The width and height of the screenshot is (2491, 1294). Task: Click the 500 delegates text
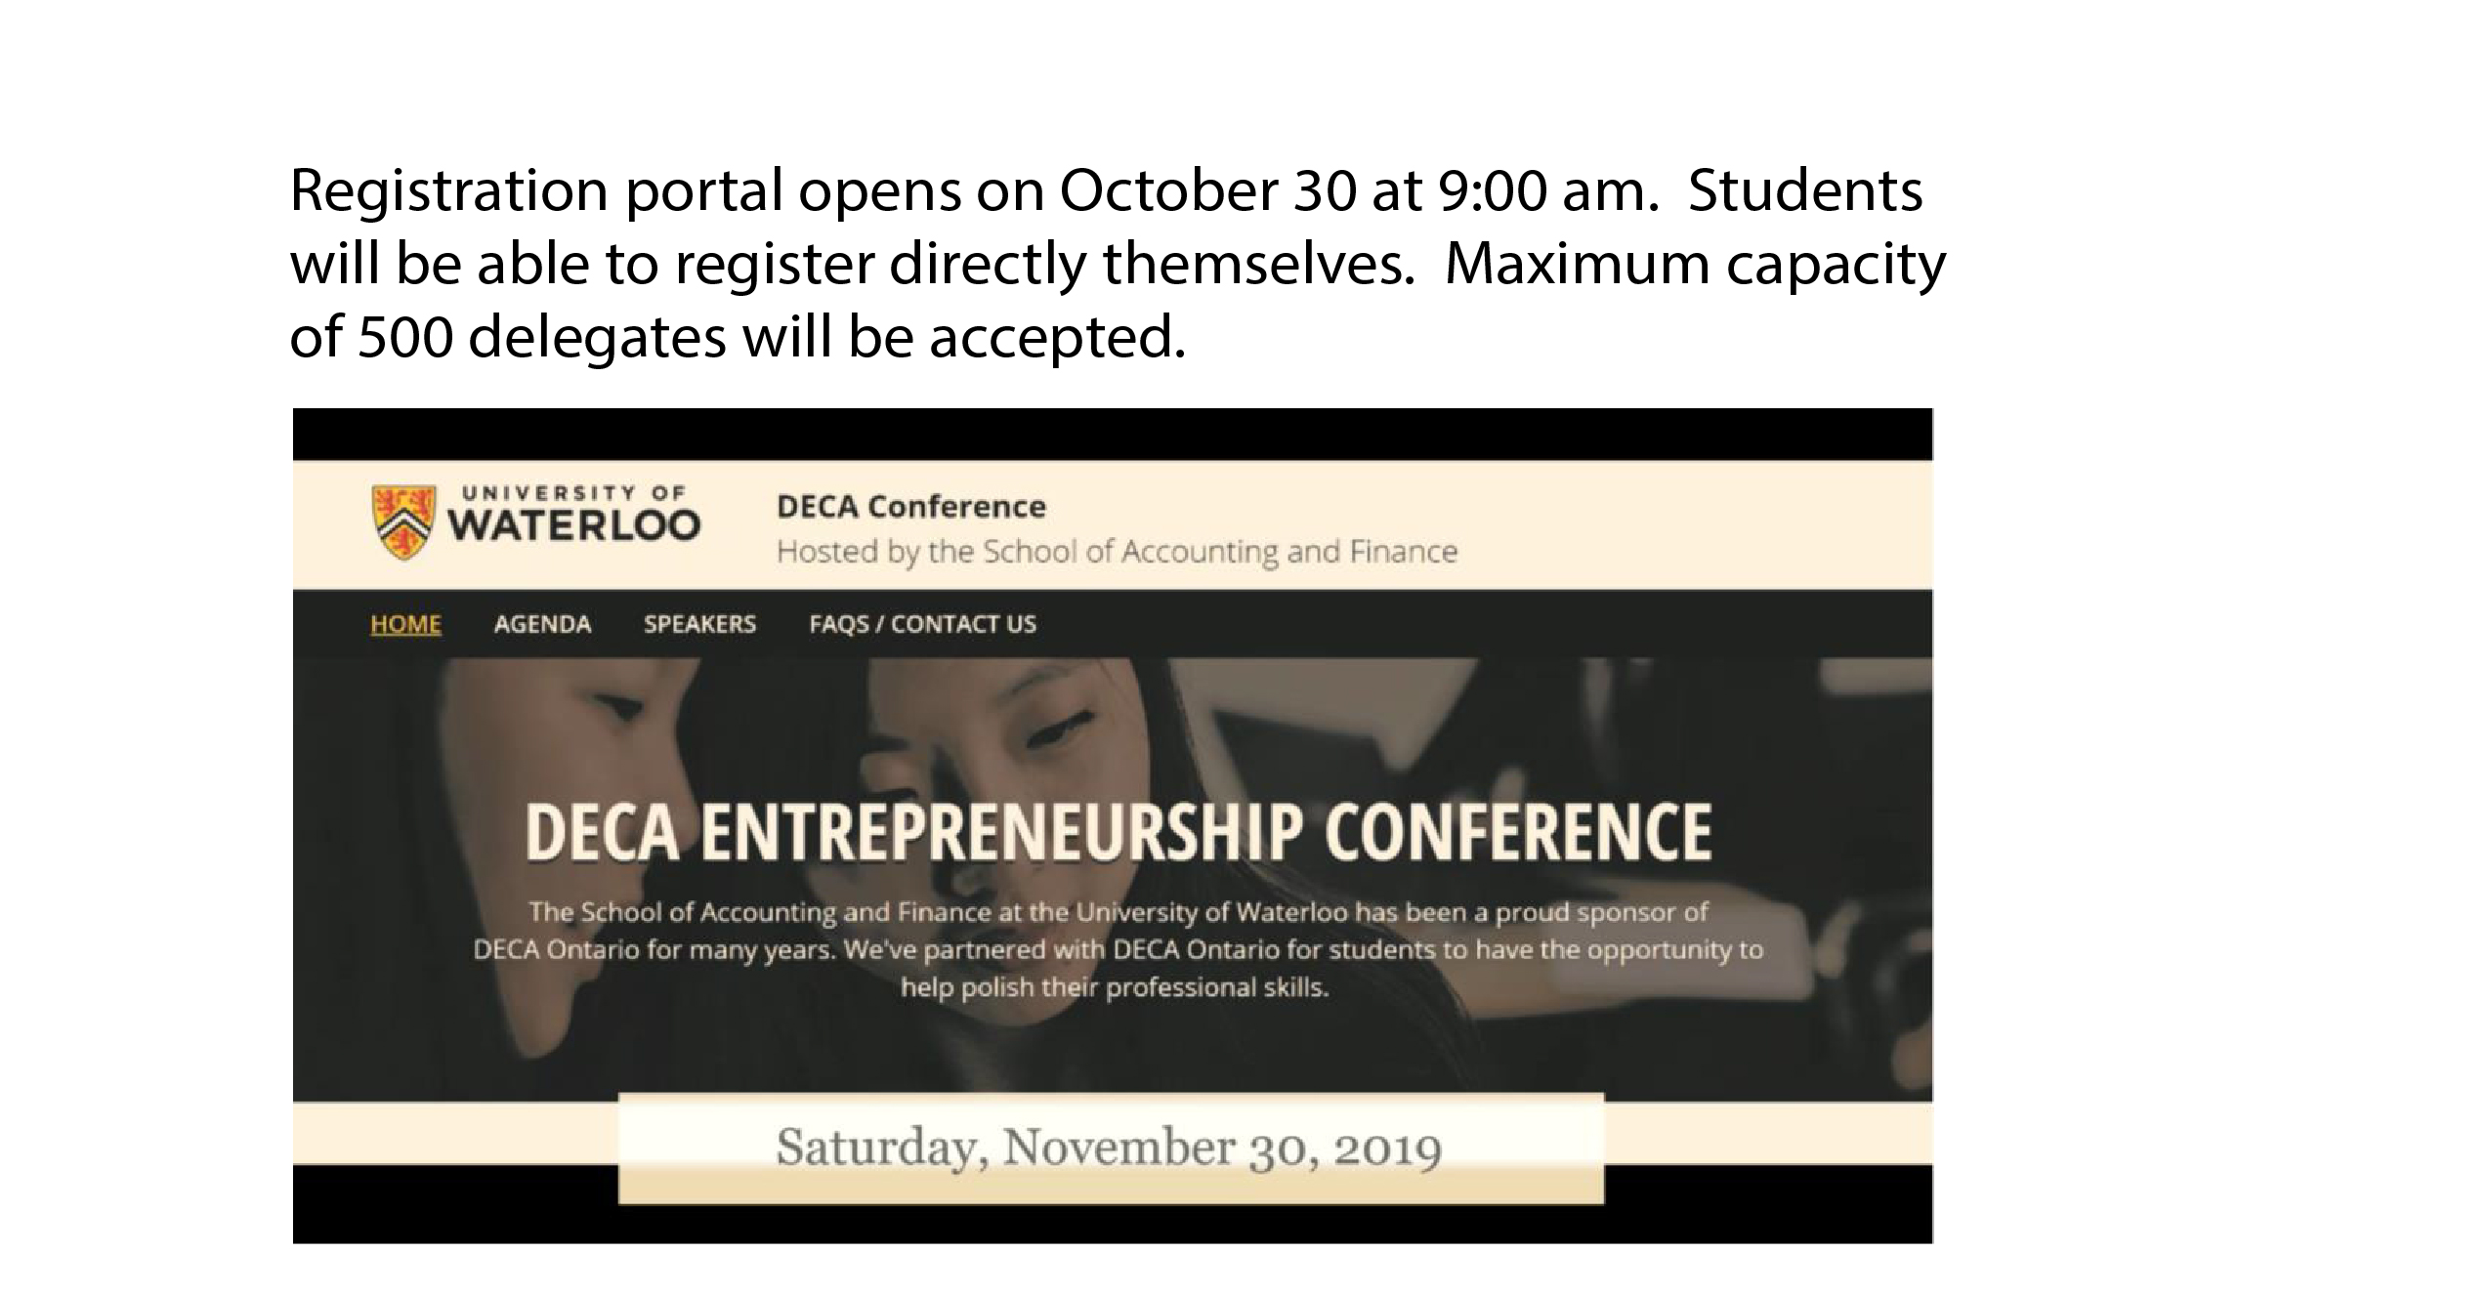click(x=541, y=338)
